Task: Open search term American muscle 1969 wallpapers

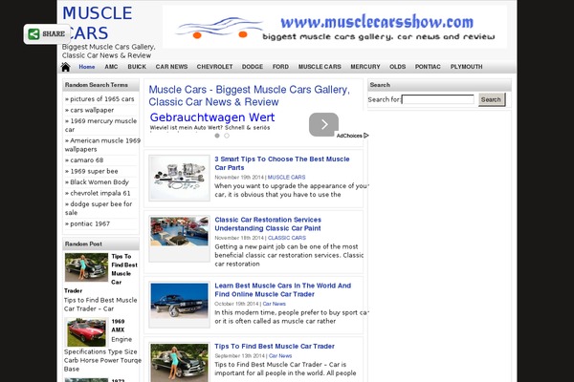Action: click(102, 145)
